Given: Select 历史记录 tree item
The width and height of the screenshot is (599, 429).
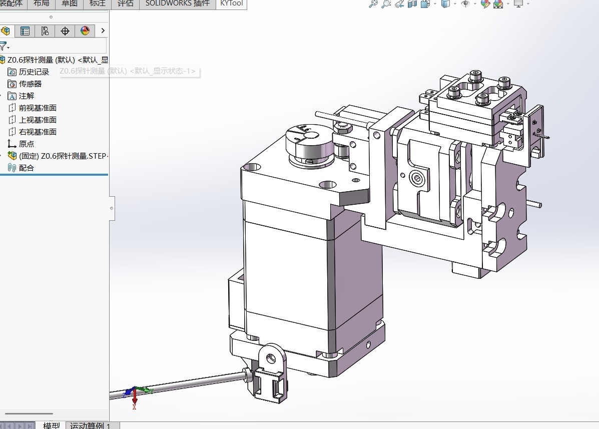Looking at the screenshot, I should [x=34, y=72].
